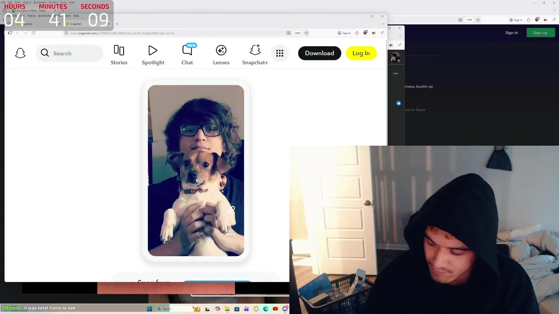Open Microsoft Store from the taskbar
The width and height of the screenshot is (559, 314).
coord(237,309)
